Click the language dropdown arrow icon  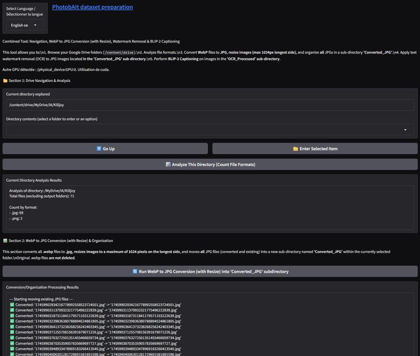coord(35,25)
